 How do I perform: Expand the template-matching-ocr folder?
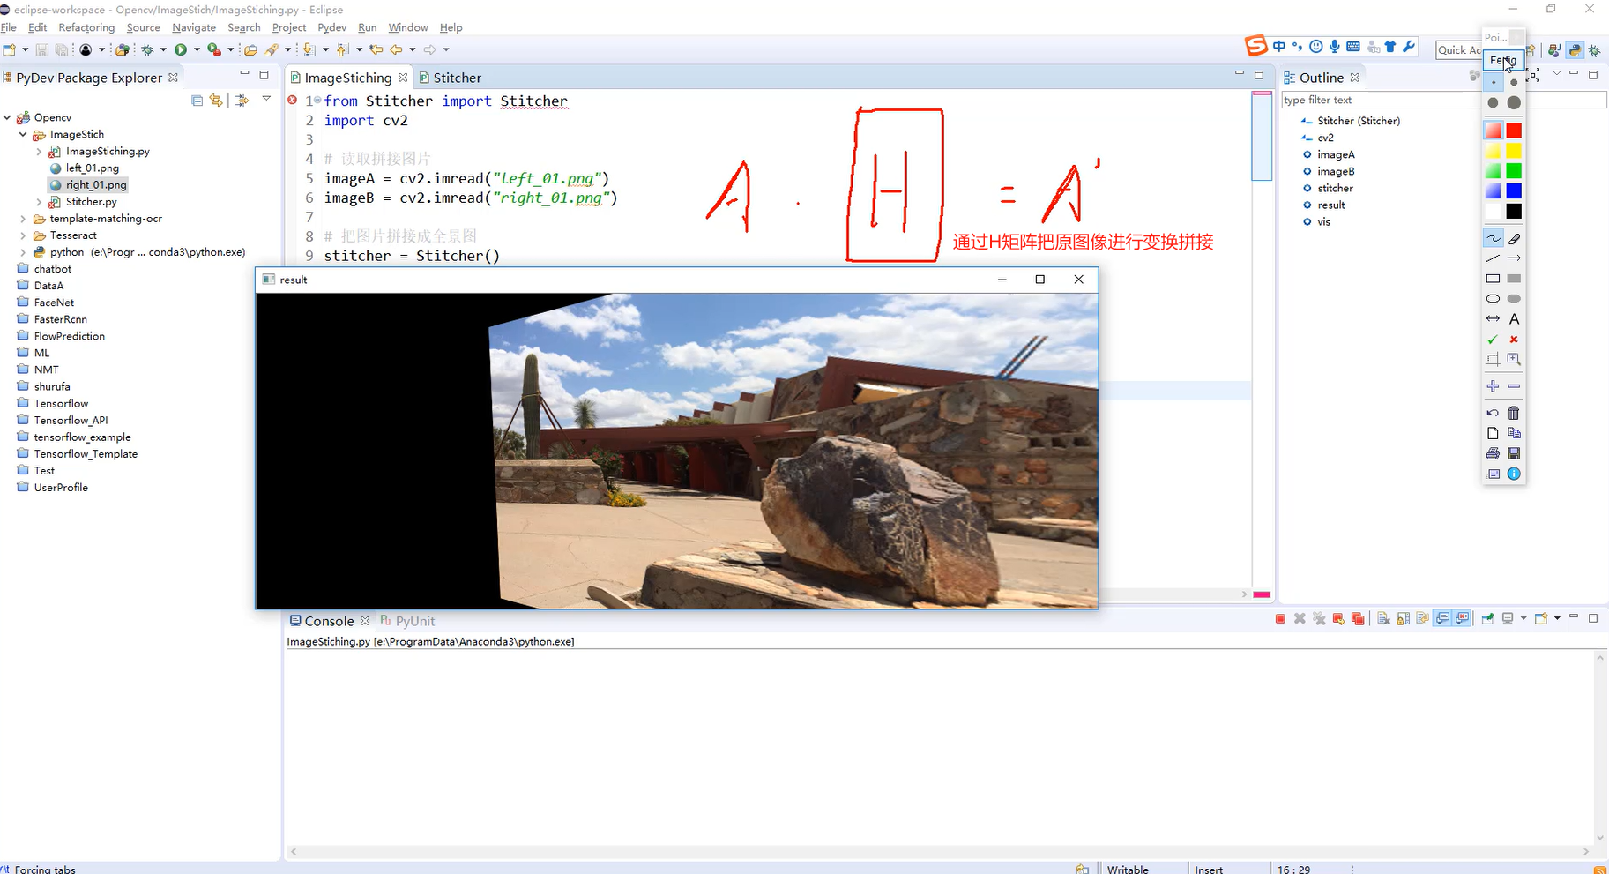pos(23,219)
